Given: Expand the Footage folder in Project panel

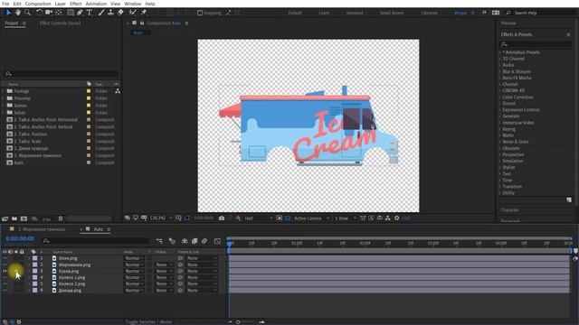Looking at the screenshot, I should click(3, 91).
